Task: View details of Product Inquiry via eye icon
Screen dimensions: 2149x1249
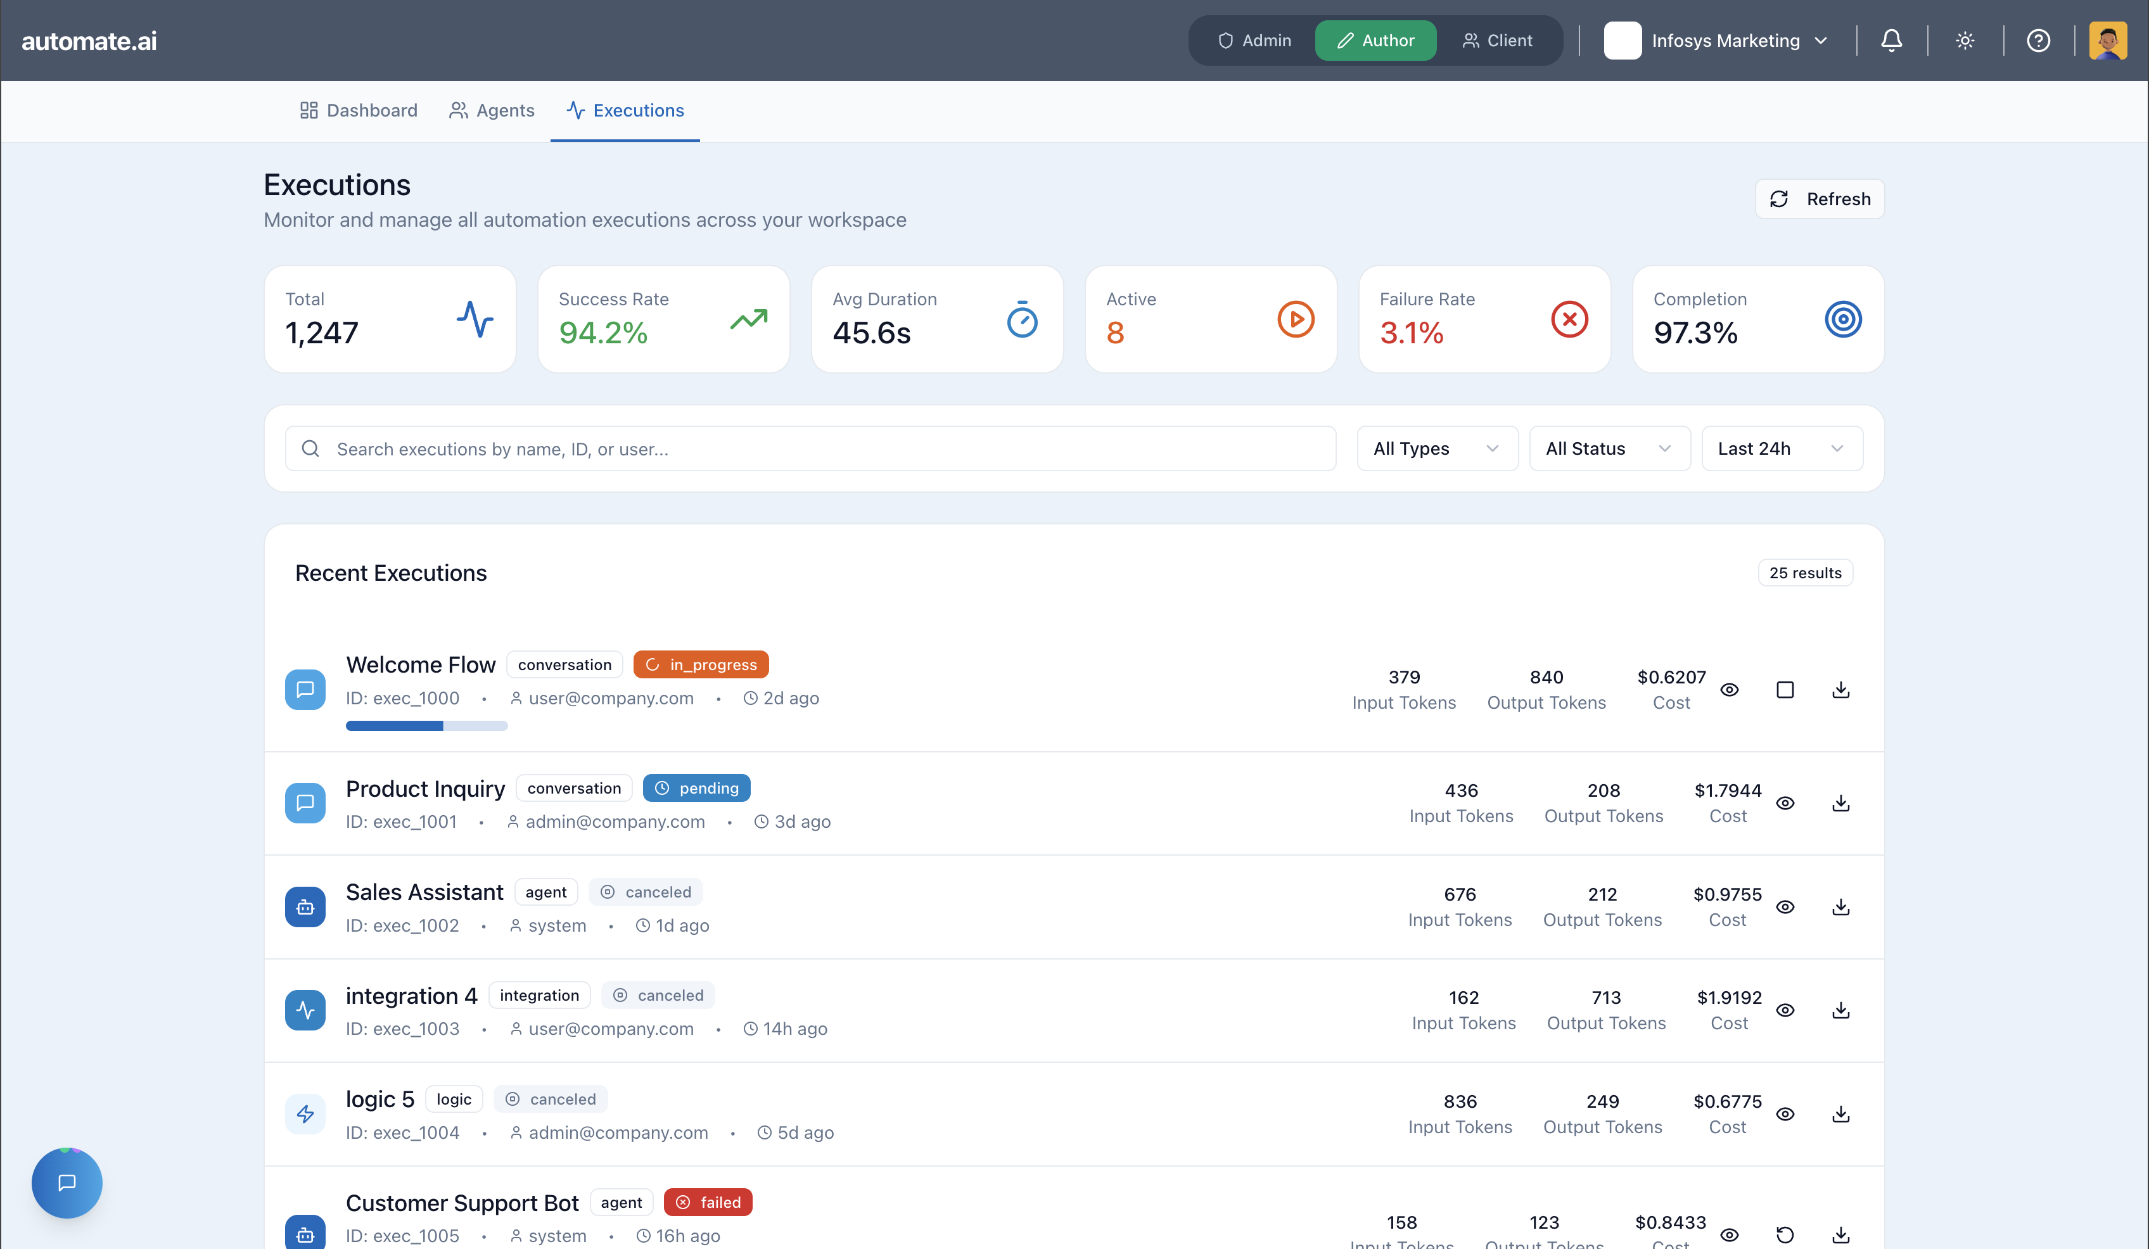Action: click(x=1785, y=803)
